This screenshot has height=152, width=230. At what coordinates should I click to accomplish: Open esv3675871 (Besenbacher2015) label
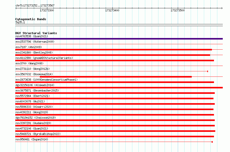(37, 90)
